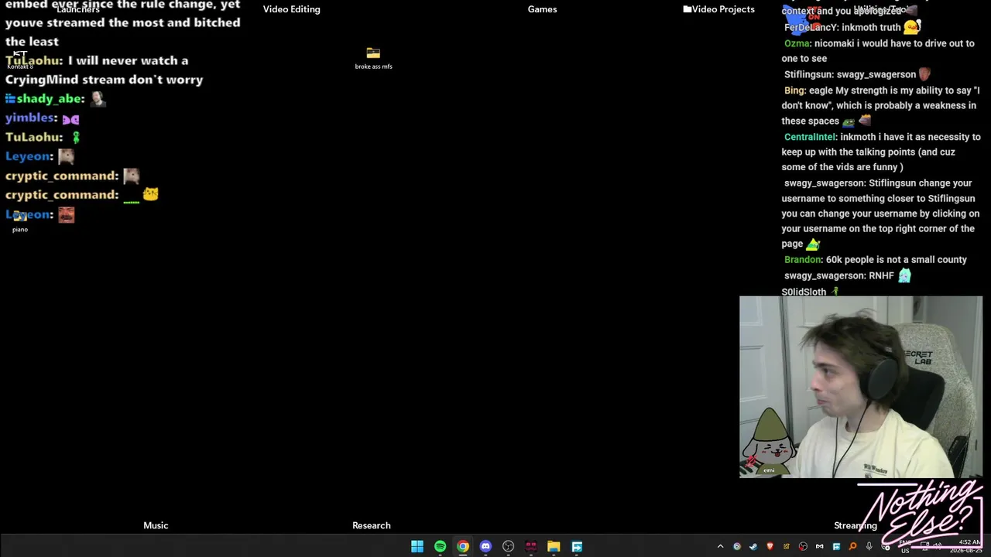
Task: Open OBS Studio from the taskbar
Action: coord(508,546)
